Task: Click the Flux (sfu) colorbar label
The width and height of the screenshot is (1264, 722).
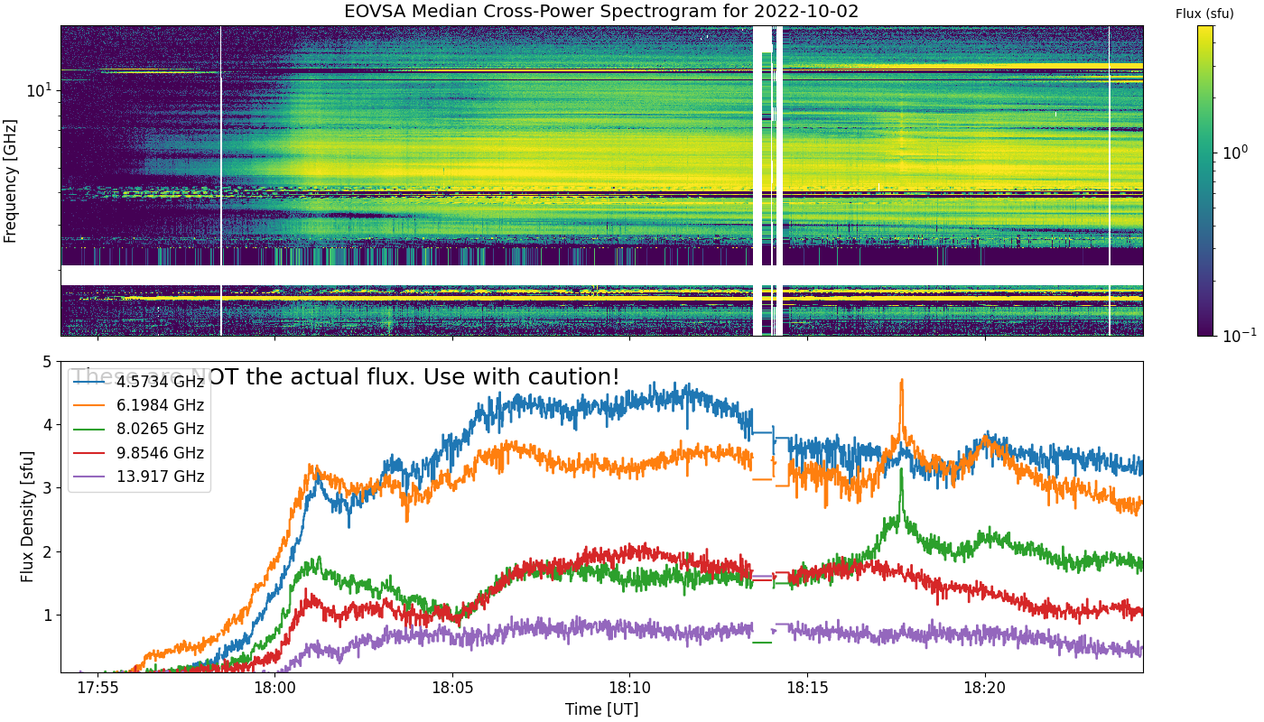Action: click(1204, 14)
